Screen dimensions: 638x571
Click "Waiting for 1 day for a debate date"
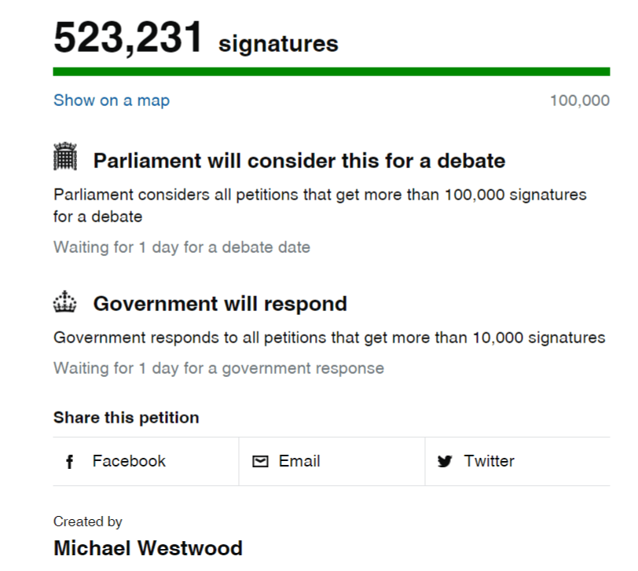pos(181,247)
